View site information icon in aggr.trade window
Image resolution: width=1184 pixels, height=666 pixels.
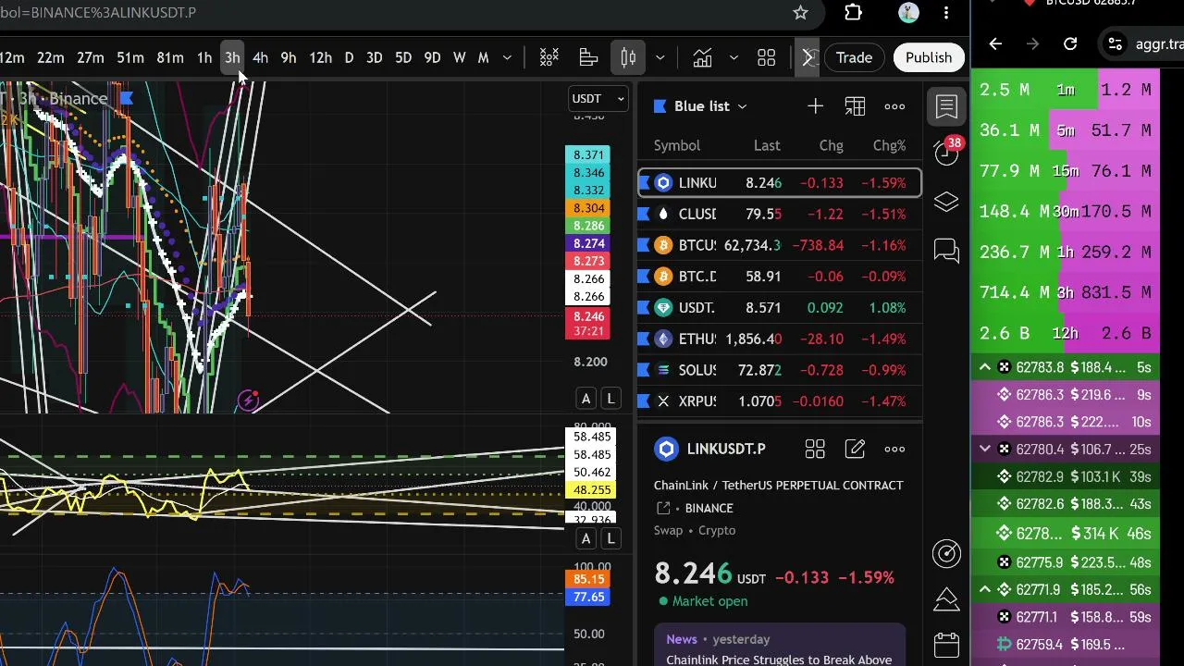pyautogui.click(x=1116, y=43)
